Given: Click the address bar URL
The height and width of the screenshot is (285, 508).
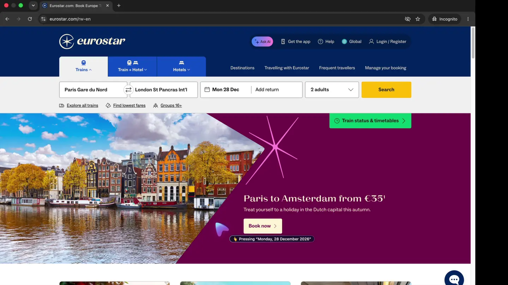Looking at the screenshot, I should coord(70,19).
